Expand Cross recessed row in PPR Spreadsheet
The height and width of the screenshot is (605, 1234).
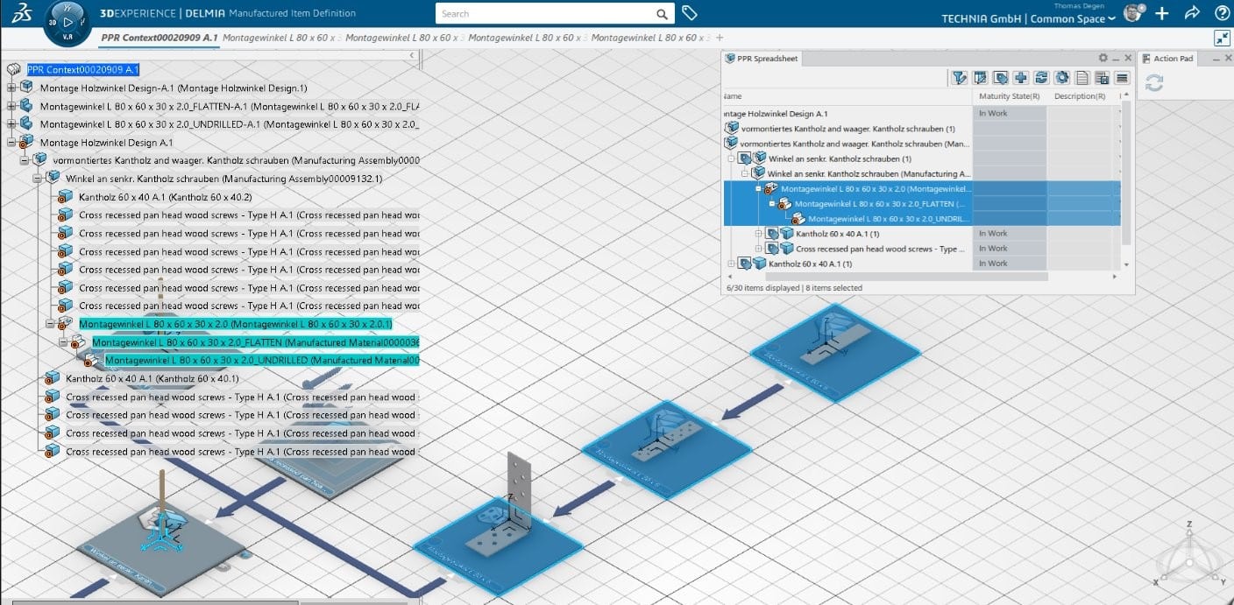point(759,249)
